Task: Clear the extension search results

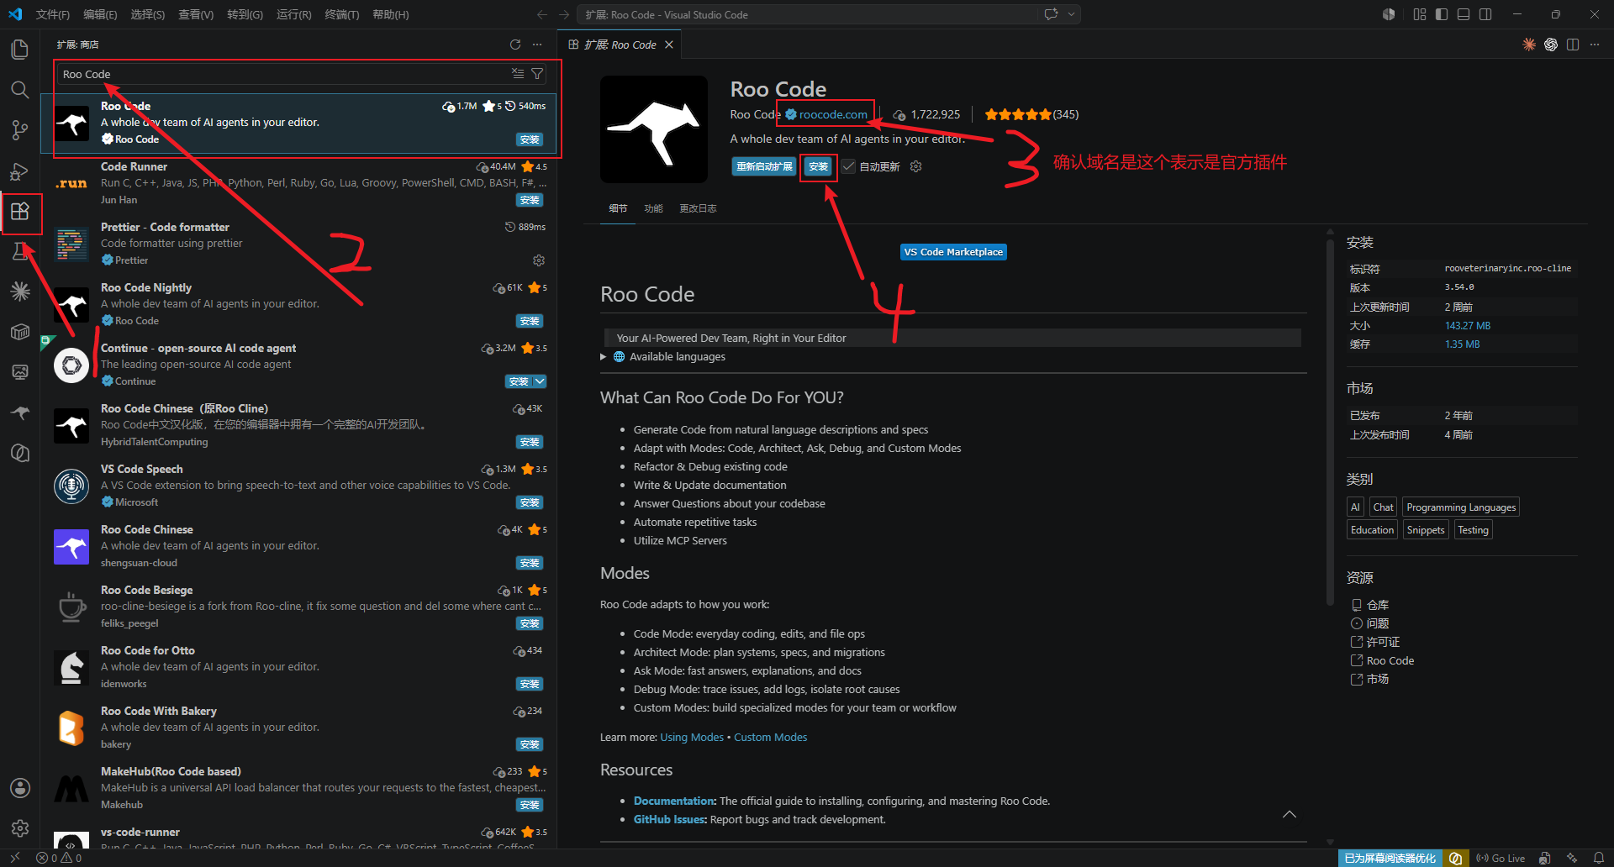Action: [x=518, y=74]
